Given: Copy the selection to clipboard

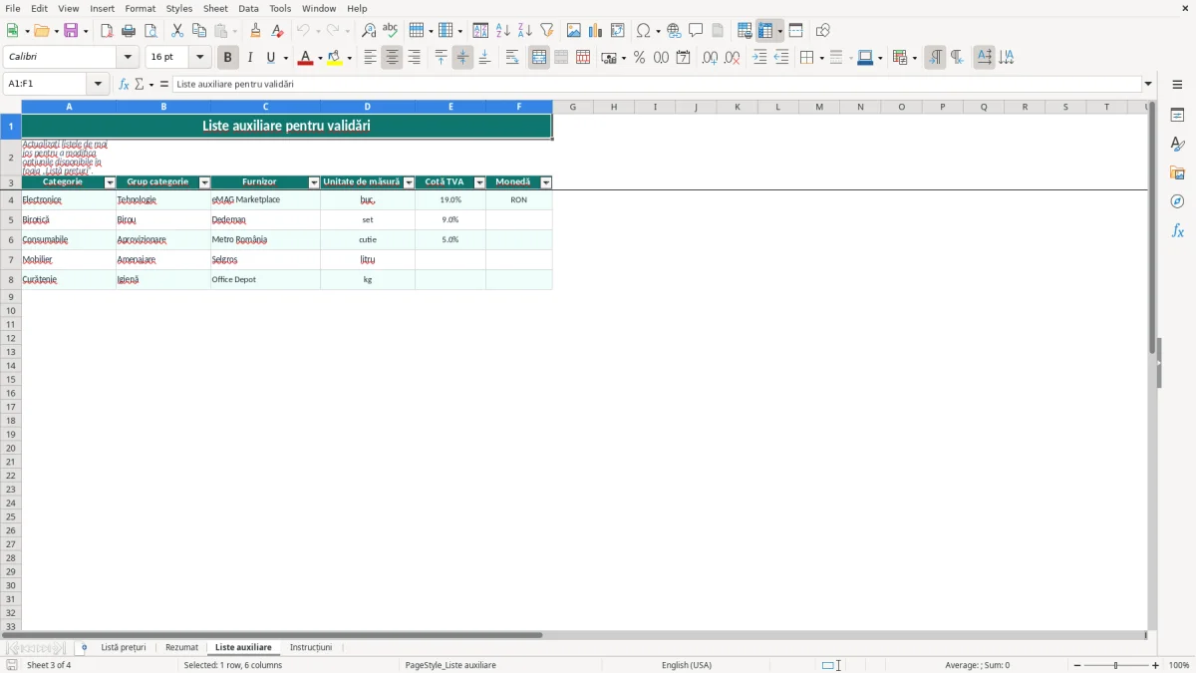Looking at the screenshot, I should coord(199,30).
